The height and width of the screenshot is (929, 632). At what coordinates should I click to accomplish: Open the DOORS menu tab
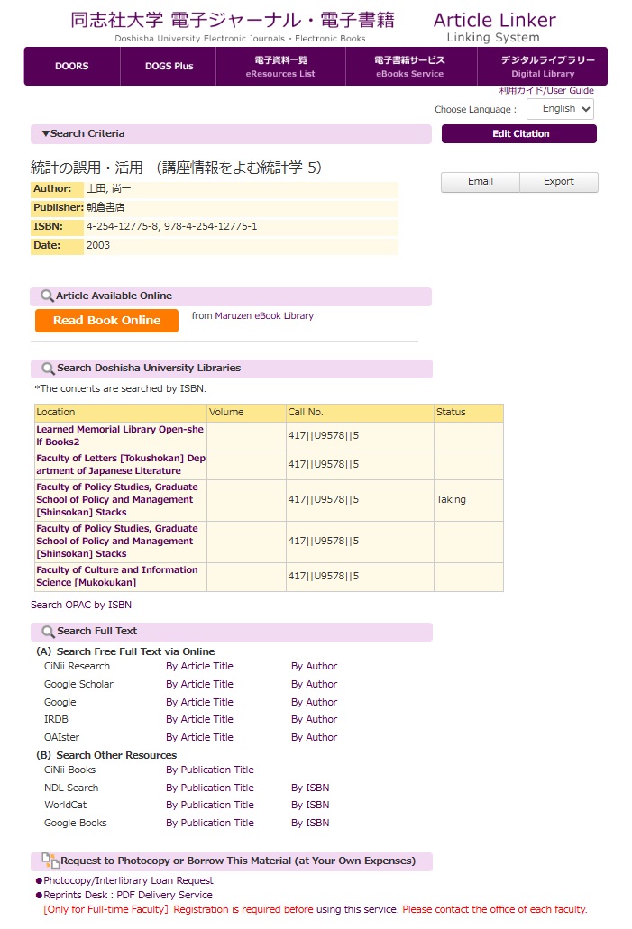coord(72,67)
